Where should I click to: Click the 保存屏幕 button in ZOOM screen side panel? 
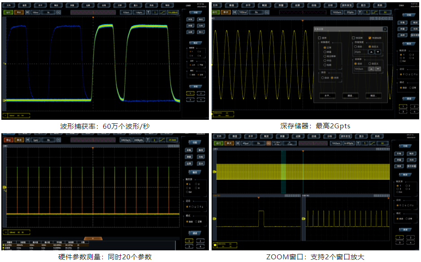coord(411,166)
